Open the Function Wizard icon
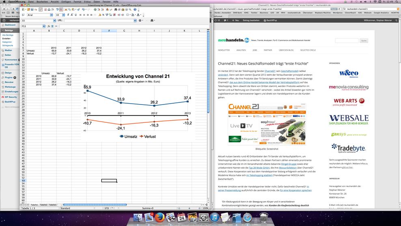Screen dimensions: 401x226 [x=49, y=26]
